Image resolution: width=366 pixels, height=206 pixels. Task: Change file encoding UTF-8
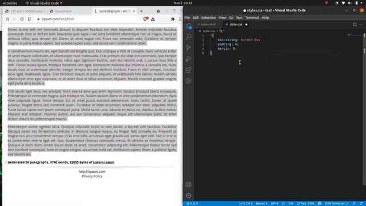point(274,204)
